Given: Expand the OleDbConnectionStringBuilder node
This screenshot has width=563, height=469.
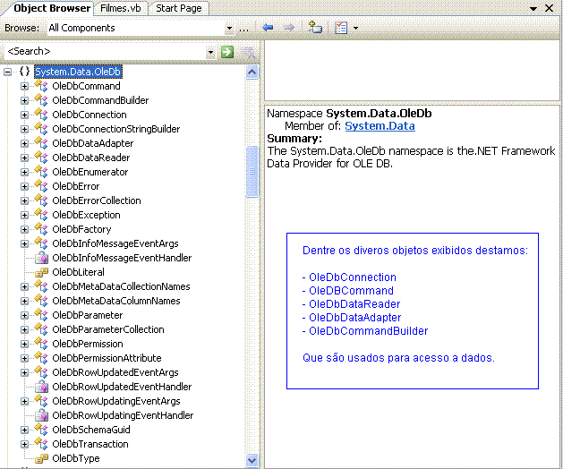Looking at the screenshot, I should [x=24, y=129].
